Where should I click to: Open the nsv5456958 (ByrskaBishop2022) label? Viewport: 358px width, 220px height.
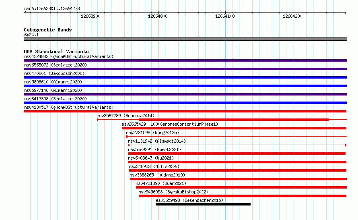click(x=173, y=192)
